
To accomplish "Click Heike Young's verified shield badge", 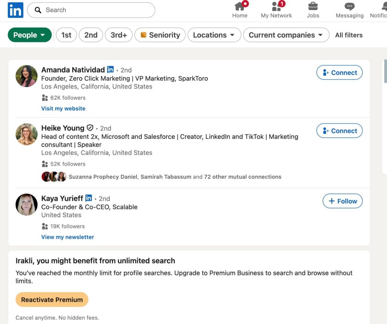I will (x=90, y=128).
